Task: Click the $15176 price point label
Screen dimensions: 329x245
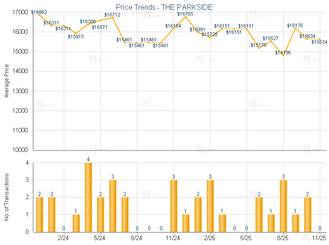Action: coord(259,45)
